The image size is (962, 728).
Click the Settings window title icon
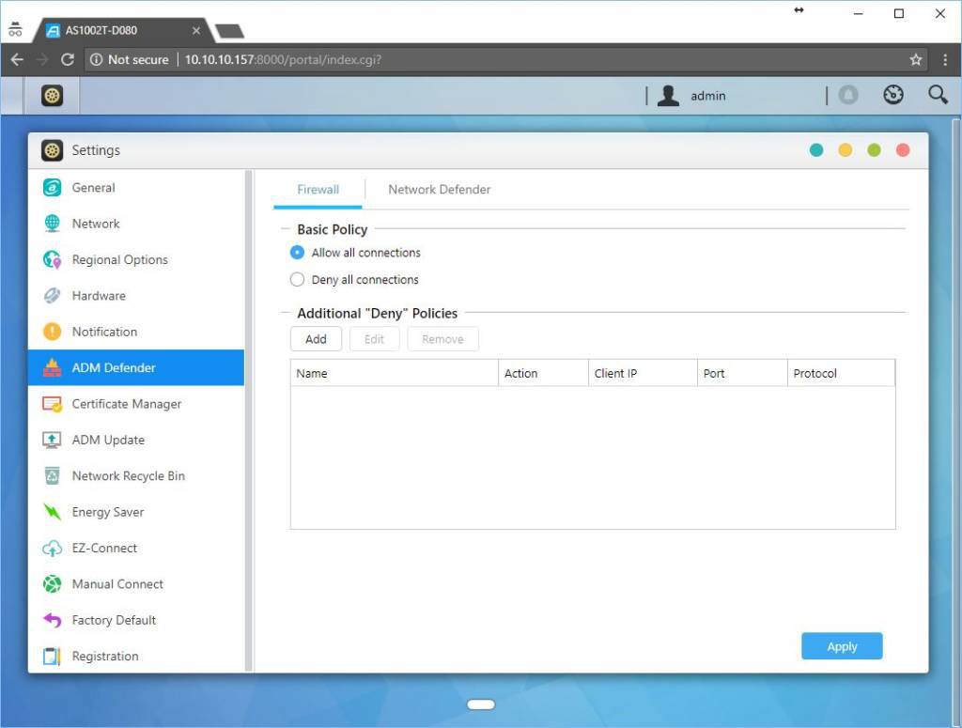click(x=53, y=150)
